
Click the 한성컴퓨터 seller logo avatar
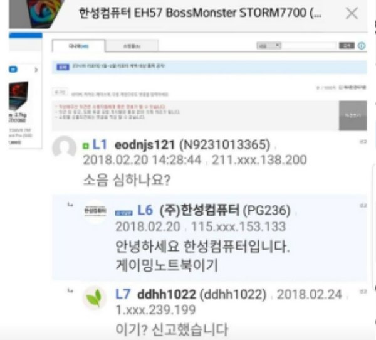95,211
